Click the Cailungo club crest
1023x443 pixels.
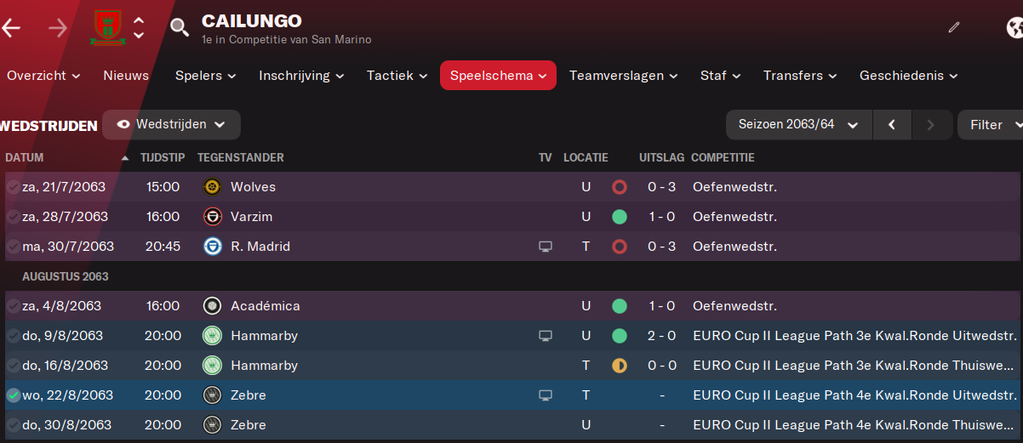(109, 27)
